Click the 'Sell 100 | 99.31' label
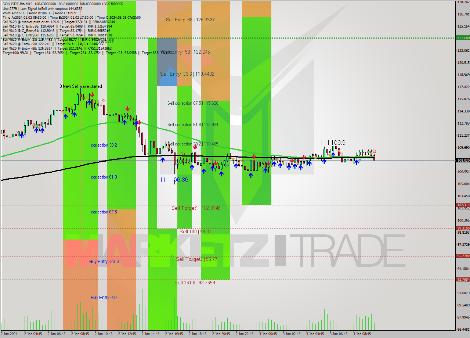The height and width of the screenshot is (338, 470). [195, 232]
